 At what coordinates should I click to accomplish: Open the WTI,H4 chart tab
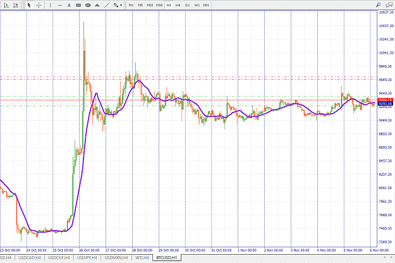click(142, 258)
